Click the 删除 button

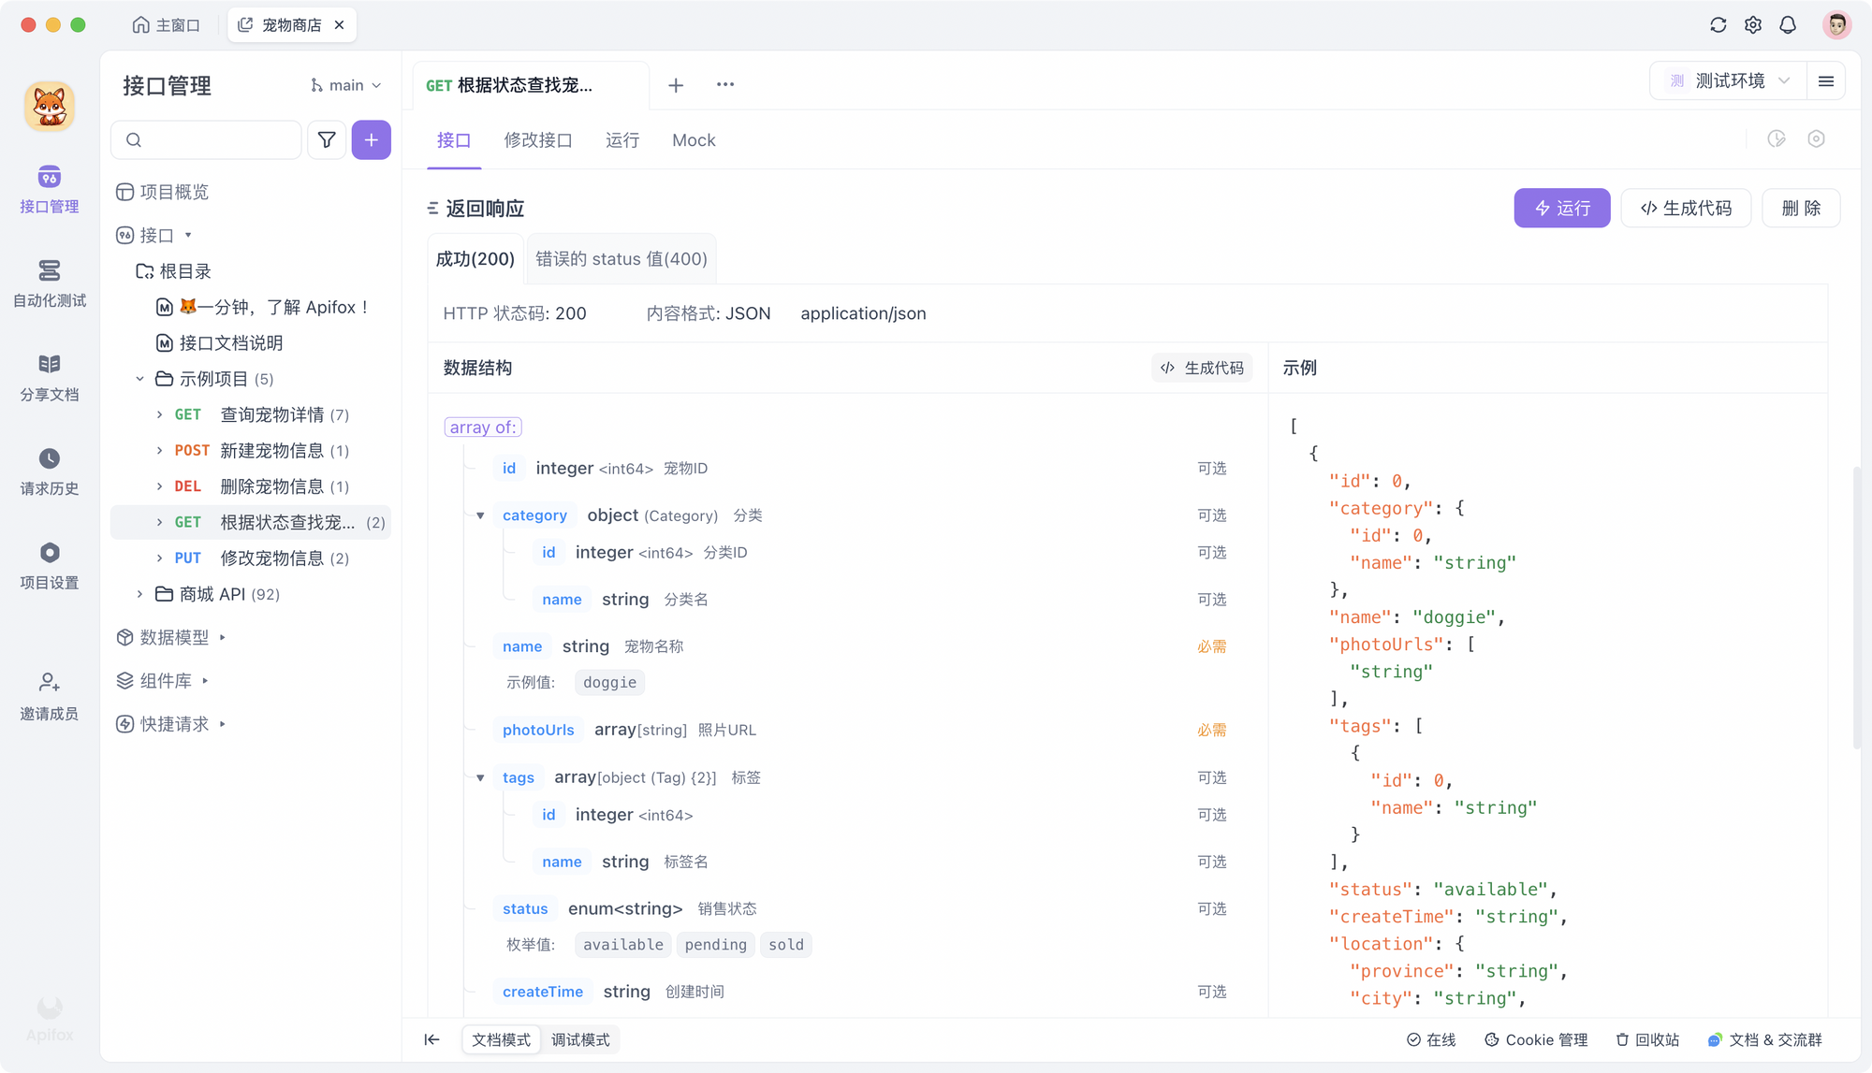(x=1801, y=209)
